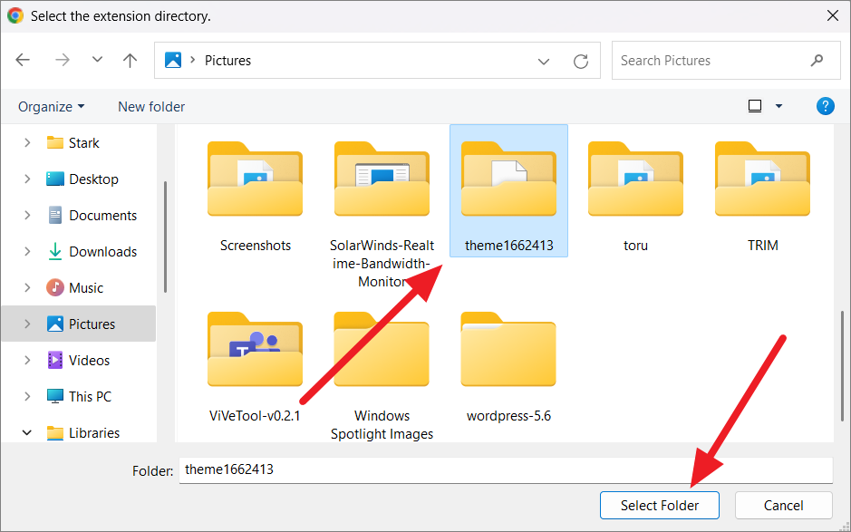This screenshot has height=532, width=851.
Task: Select the TRIM folder icon
Action: [762, 179]
